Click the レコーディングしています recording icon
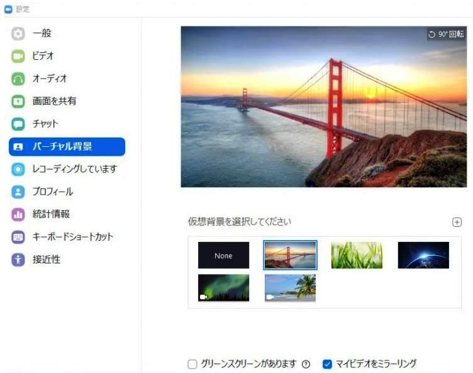 [x=18, y=169]
